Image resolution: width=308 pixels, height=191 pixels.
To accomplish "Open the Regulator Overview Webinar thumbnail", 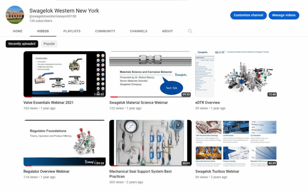I will click(65, 143).
